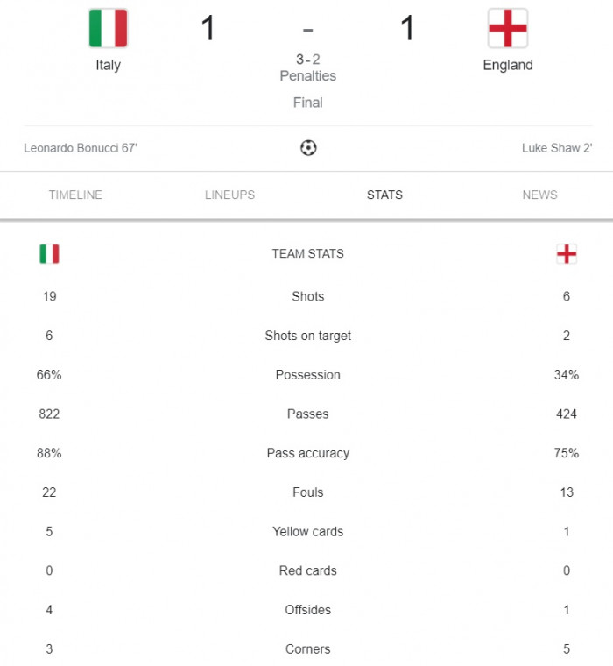Open the News tab
This screenshot has height=666, width=613.
[x=539, y=195]
